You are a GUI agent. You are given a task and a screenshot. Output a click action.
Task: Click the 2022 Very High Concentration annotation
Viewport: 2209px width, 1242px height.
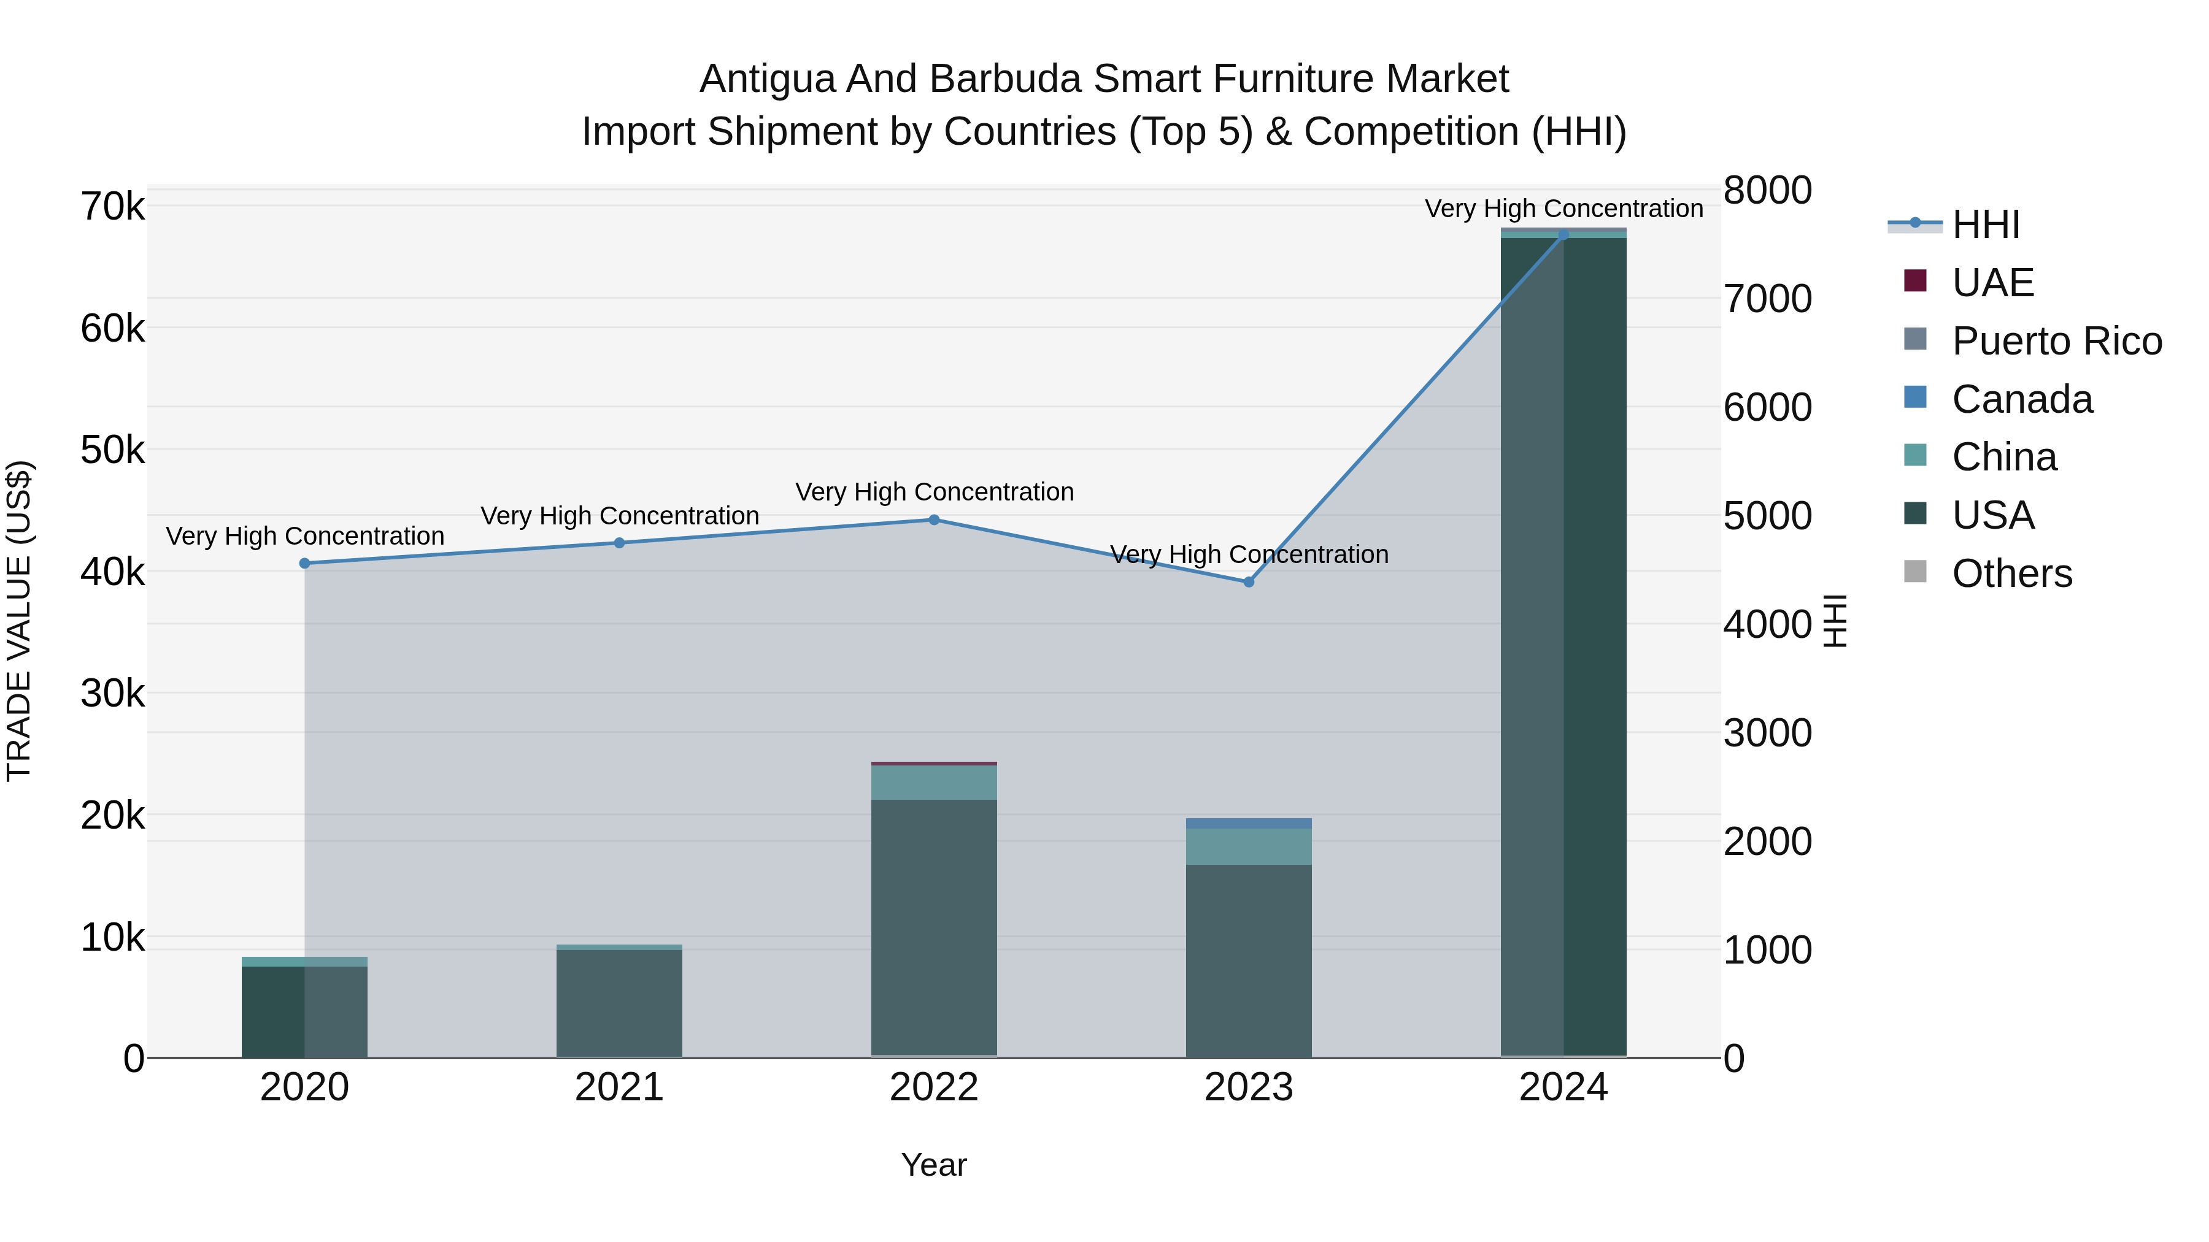(x=934, y=492)
